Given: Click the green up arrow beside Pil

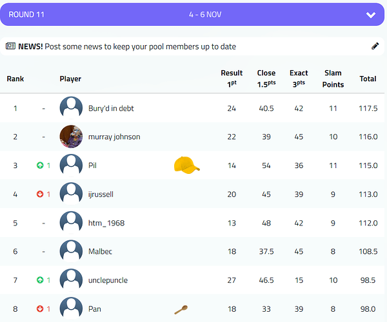Looking at the screenshot, I should point(40,166).
